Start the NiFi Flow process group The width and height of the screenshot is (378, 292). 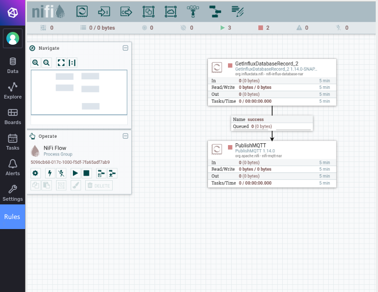pyautogui.click(x=75, y=173)
